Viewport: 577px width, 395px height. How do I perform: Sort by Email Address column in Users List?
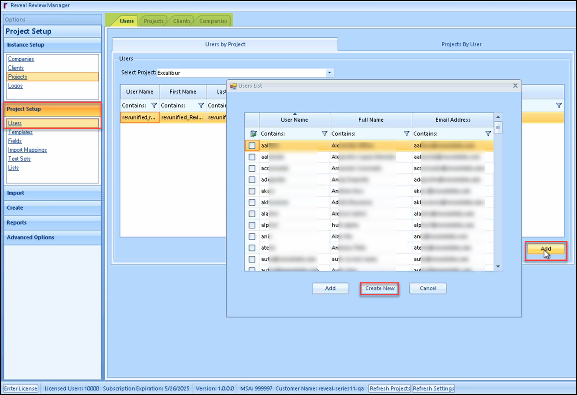[453, 120]
